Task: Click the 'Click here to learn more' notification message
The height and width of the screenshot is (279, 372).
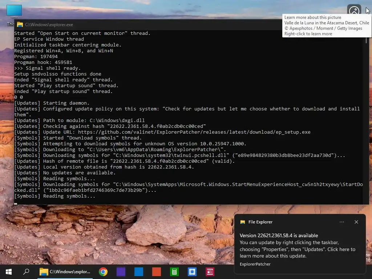Action: (x=298, y=249)
